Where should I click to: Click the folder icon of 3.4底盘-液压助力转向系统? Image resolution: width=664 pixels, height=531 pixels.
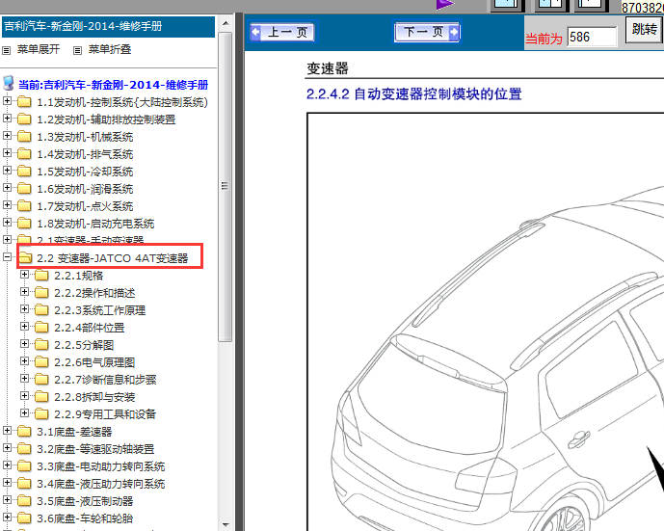tap(24, 484)
